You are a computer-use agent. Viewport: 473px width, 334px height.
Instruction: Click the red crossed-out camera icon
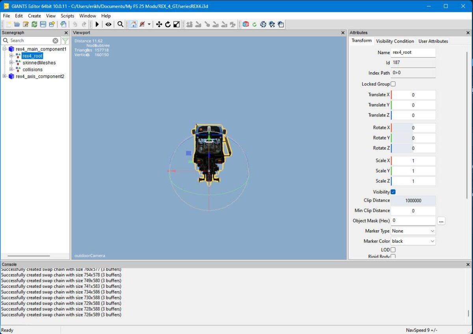point(142,24)
